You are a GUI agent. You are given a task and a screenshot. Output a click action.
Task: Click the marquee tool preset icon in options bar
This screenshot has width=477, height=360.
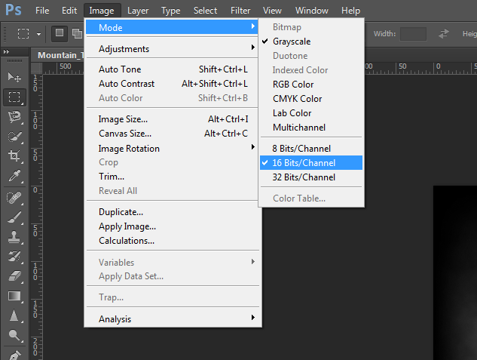pos(23,33)
